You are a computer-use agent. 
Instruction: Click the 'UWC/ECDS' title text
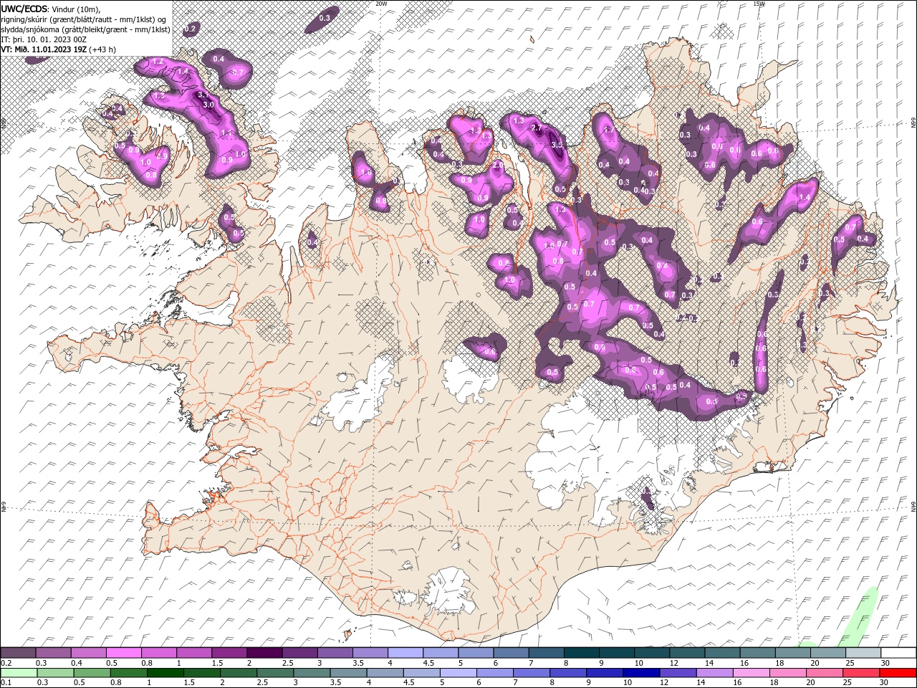tap(24, 9)
